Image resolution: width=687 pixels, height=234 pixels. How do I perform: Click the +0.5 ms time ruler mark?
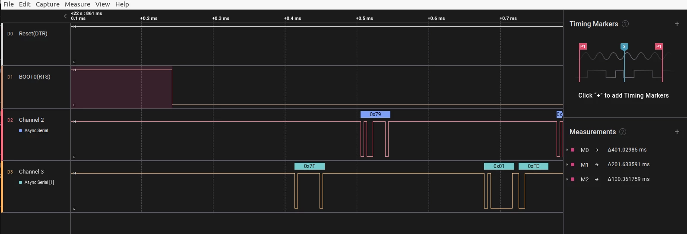click(364, 19)
